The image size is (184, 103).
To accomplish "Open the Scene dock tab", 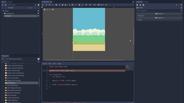I will (3, 2).
